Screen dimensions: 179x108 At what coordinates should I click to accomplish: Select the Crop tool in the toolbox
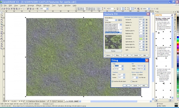1,17
